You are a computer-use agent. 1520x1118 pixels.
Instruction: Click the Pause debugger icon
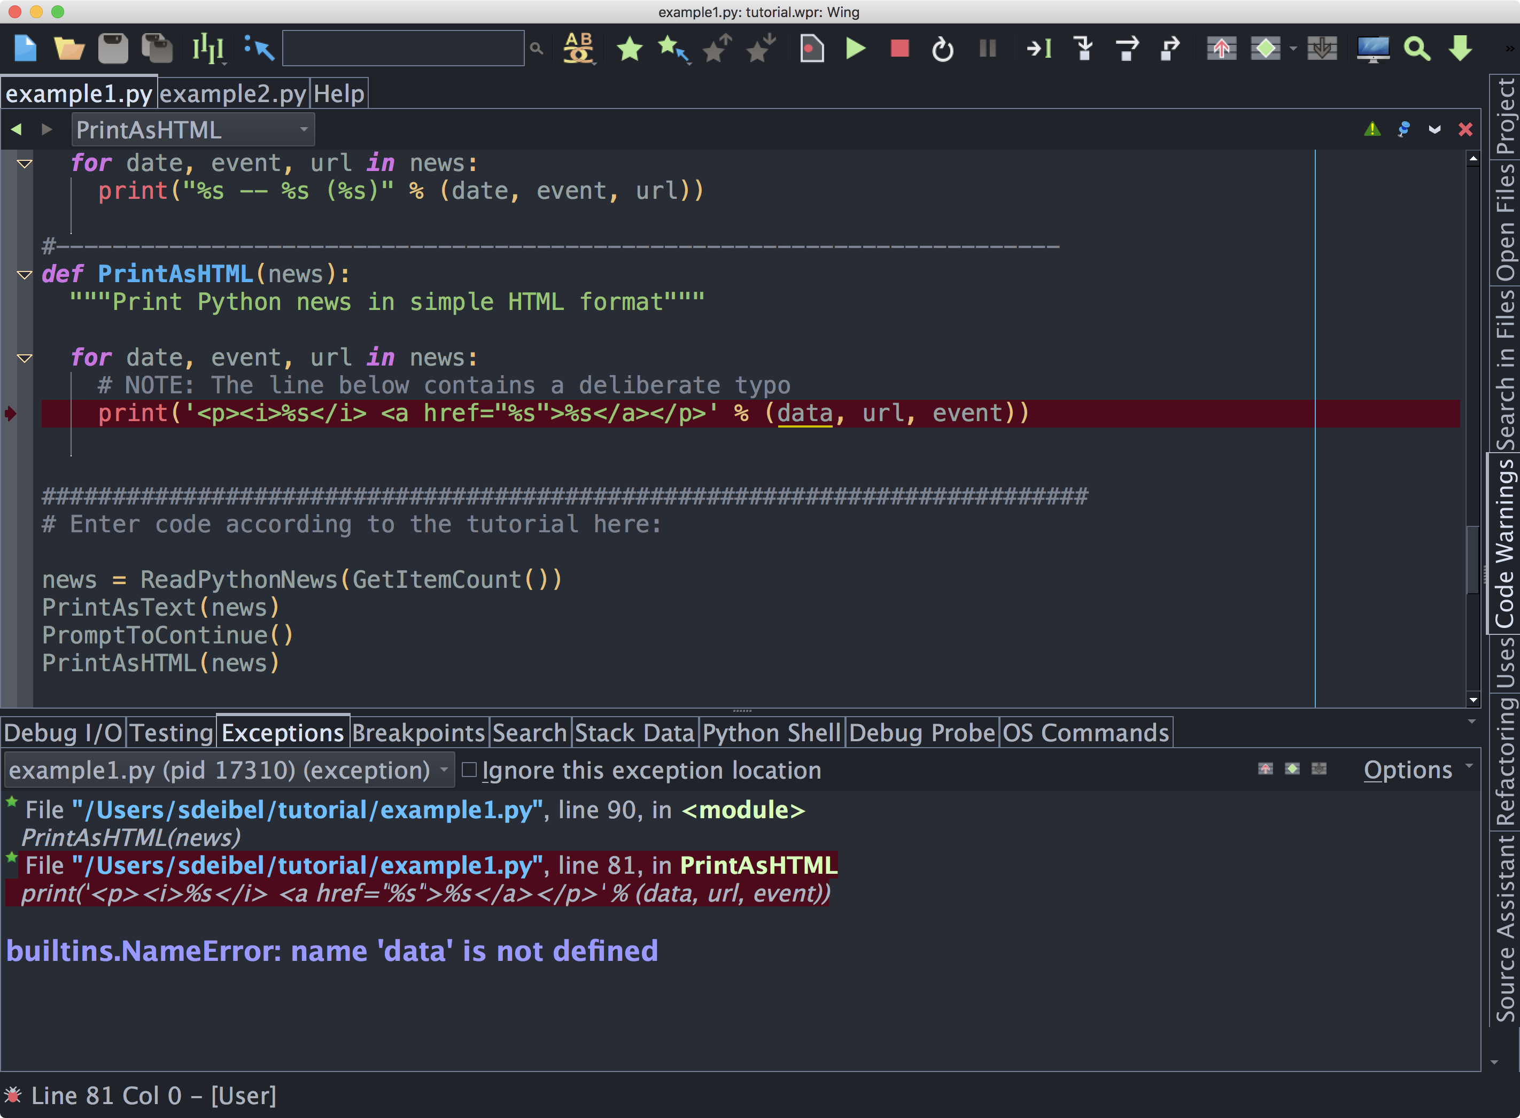(989, 49)
